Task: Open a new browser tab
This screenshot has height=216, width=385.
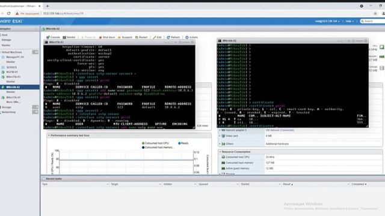Action: (x=48, y=6)
